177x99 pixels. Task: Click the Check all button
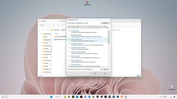click(x=105, y=23)
